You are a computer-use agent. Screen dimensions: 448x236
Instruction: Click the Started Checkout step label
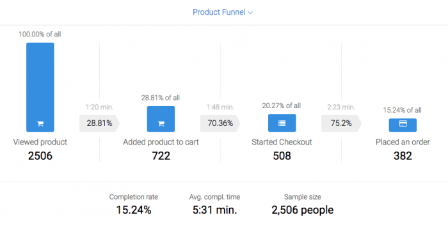click(282, 142)
